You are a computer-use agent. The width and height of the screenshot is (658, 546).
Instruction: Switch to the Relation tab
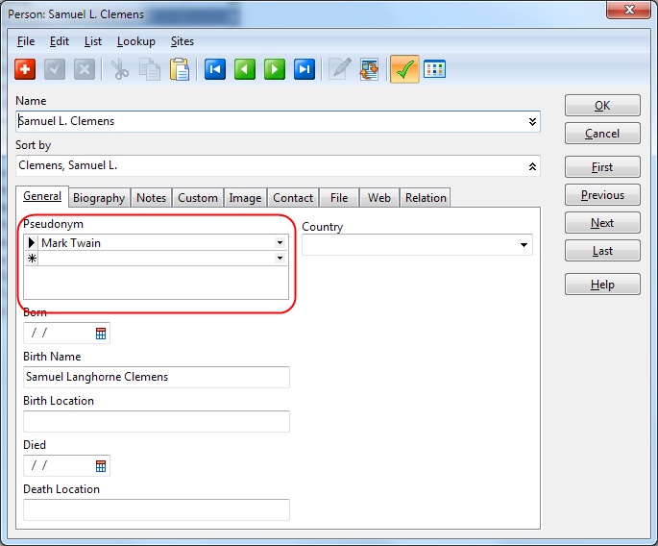coord(426,198)
